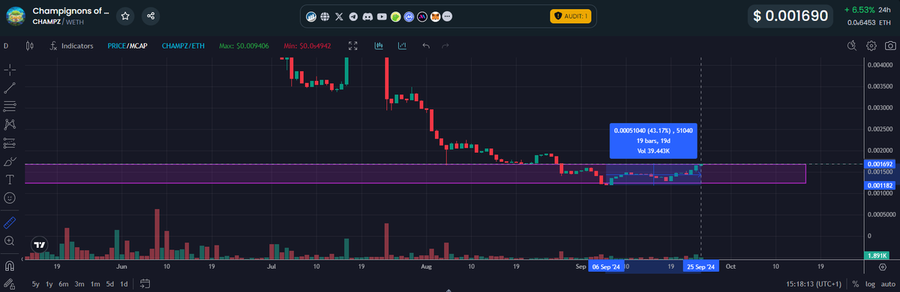Select the Fibonacci retracement tool
The image size is (900, 292).
click(10, 106)
